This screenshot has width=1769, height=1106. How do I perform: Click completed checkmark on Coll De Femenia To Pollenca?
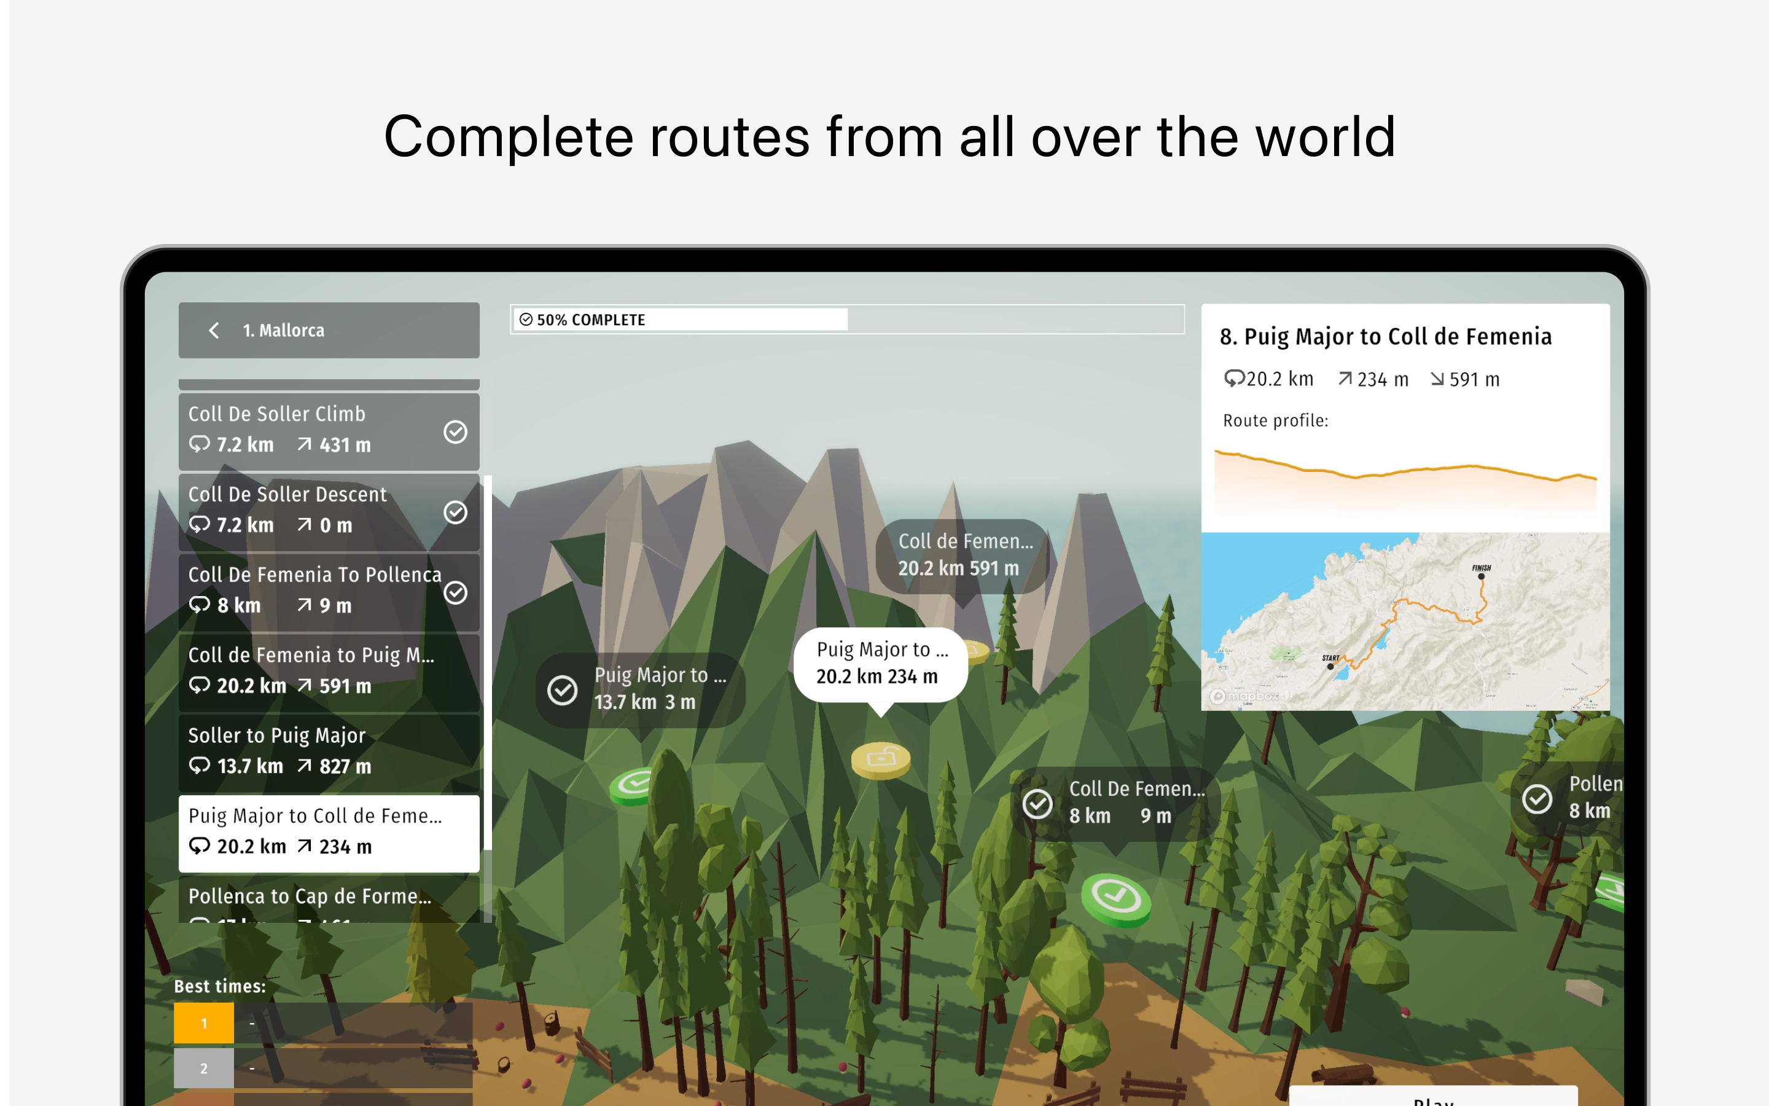click(455, 592)
